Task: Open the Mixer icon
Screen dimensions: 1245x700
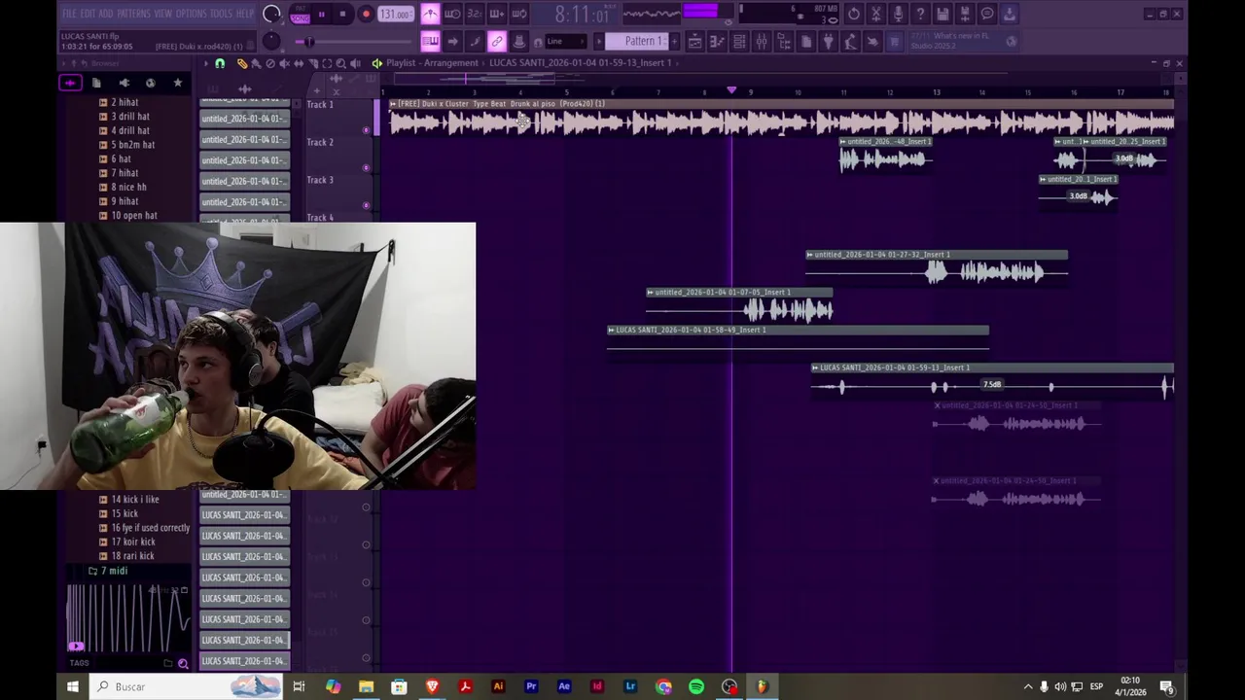Action: pos(762,41)
